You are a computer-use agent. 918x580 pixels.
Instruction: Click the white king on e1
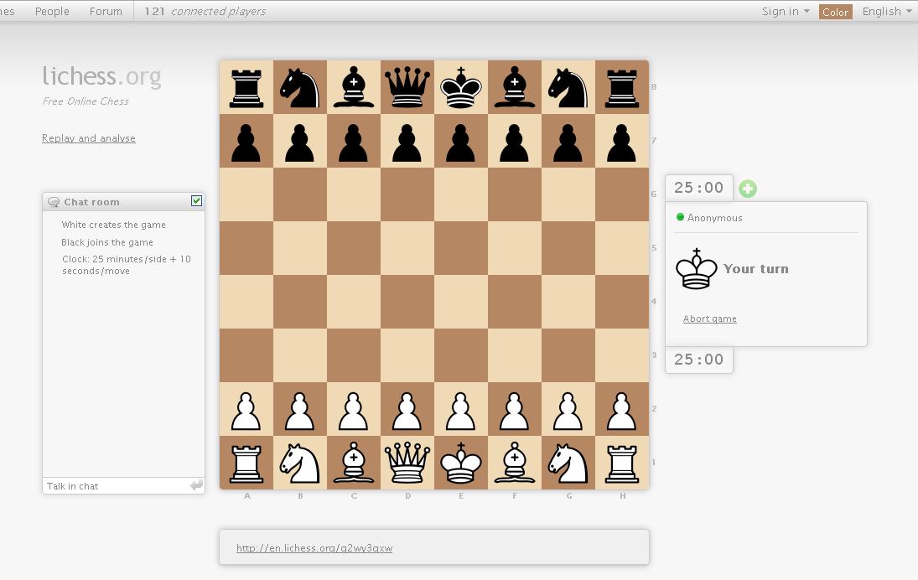461,463
